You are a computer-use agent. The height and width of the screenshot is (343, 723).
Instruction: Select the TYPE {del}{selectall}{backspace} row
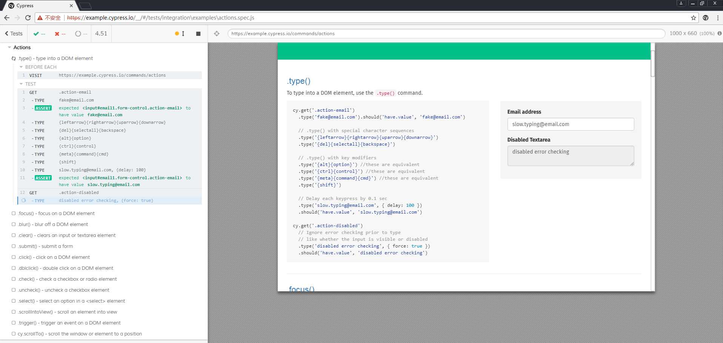pyautogui.click(x=109, y=130)
